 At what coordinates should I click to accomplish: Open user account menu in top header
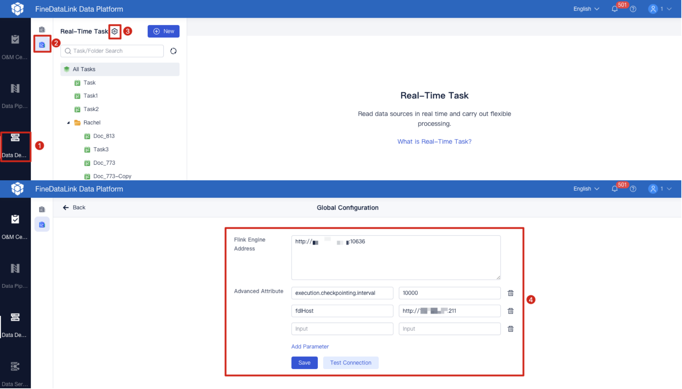point(660,9)
